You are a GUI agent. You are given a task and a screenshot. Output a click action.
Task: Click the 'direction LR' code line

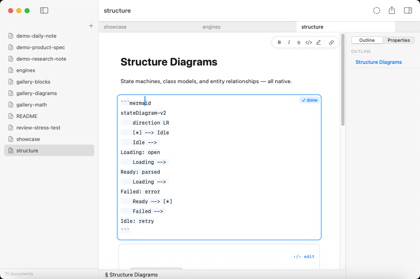click(151, 123)
